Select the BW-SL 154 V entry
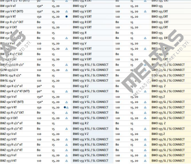 pyautogui.click(x=8, y=81)
